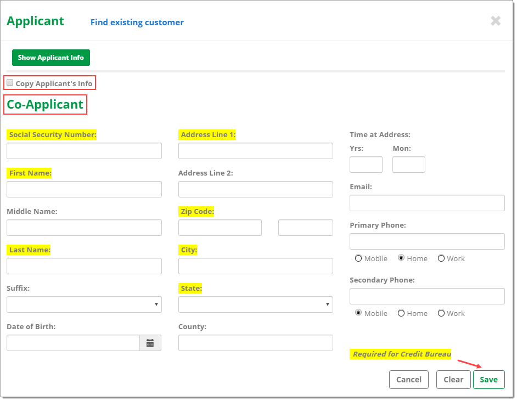Viewport: 517px width, 401px height.
Task: Cancel the applicant form
Action: (409, 380)
